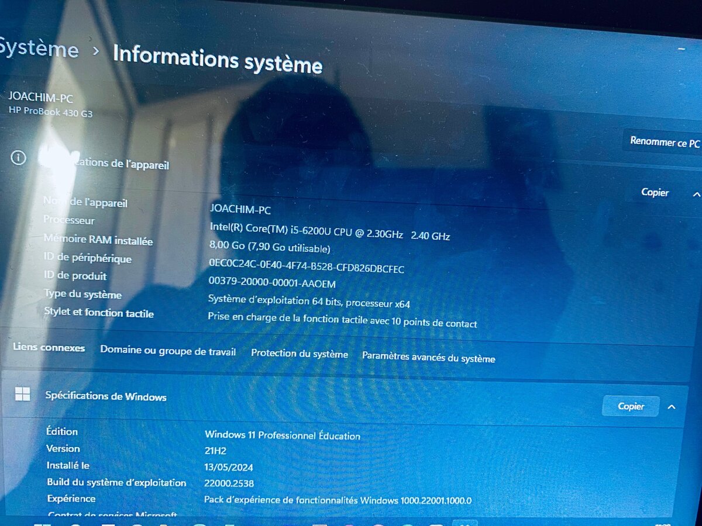Open Domaine ou groupe de travail link
The height and width of the screenshot is (526, 702).
click(x=168, y=351)
